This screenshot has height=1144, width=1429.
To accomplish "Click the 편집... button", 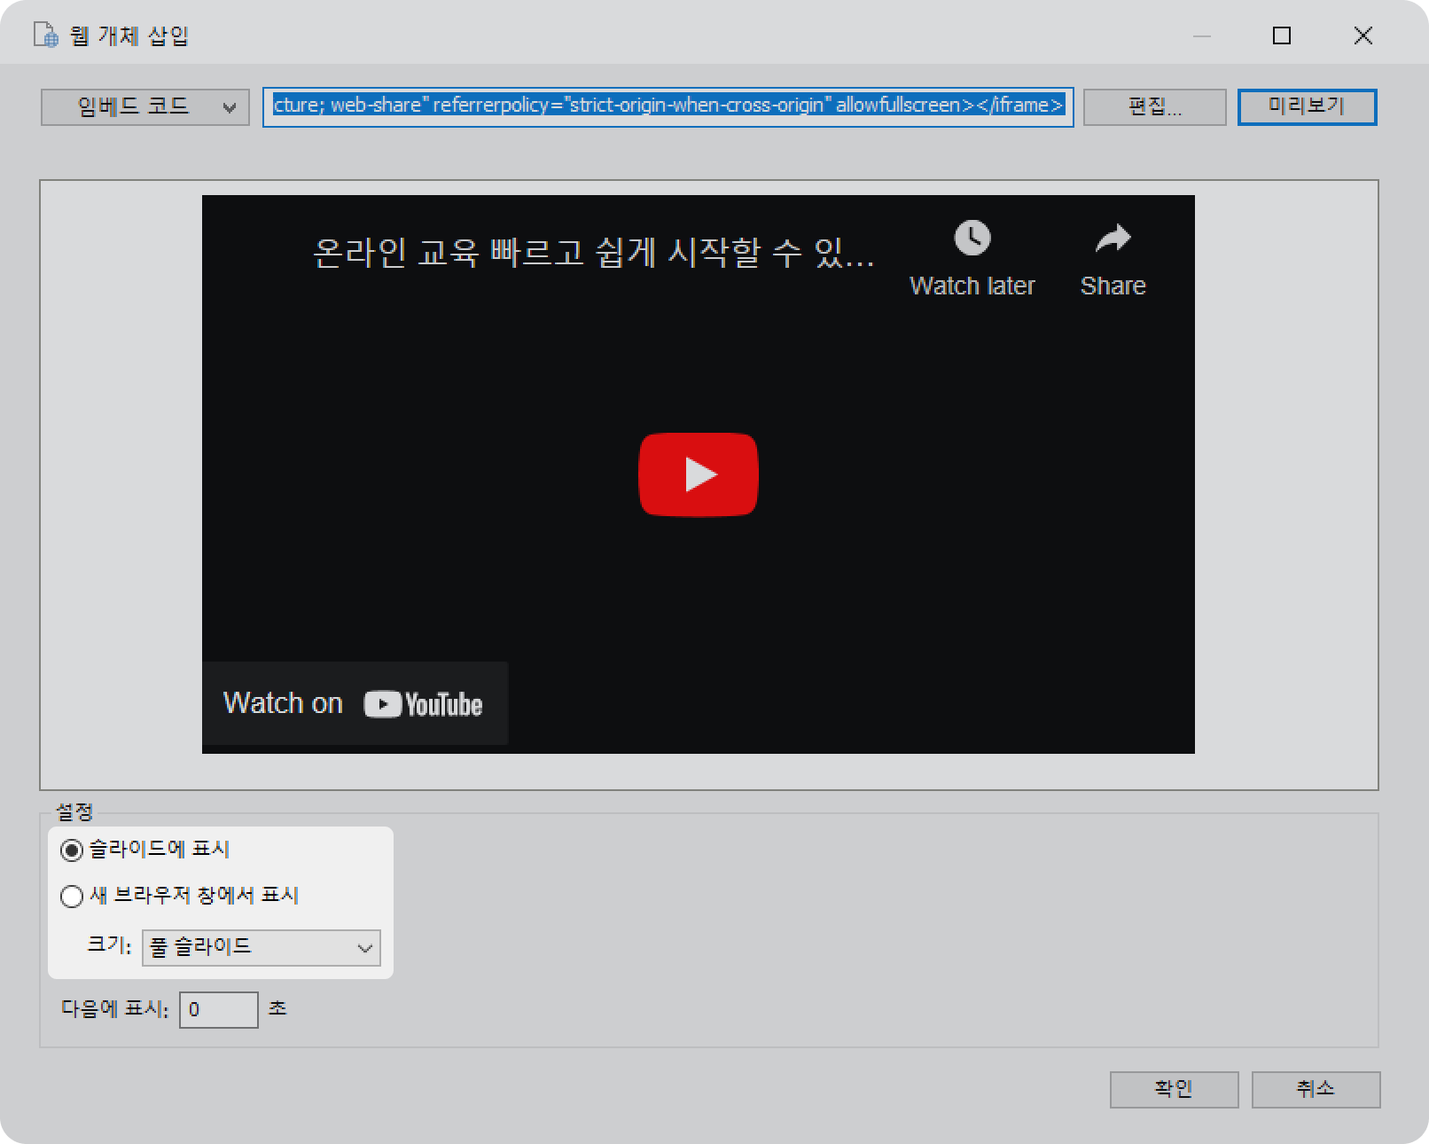I will (1155, 107).
